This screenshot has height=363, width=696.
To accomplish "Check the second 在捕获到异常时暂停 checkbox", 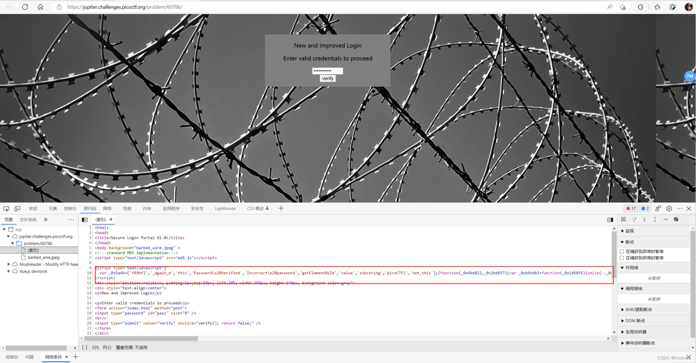I will coord(622,258).
